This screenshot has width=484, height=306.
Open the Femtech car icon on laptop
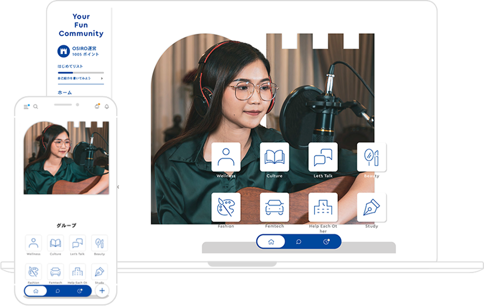(x=274, y=207)
